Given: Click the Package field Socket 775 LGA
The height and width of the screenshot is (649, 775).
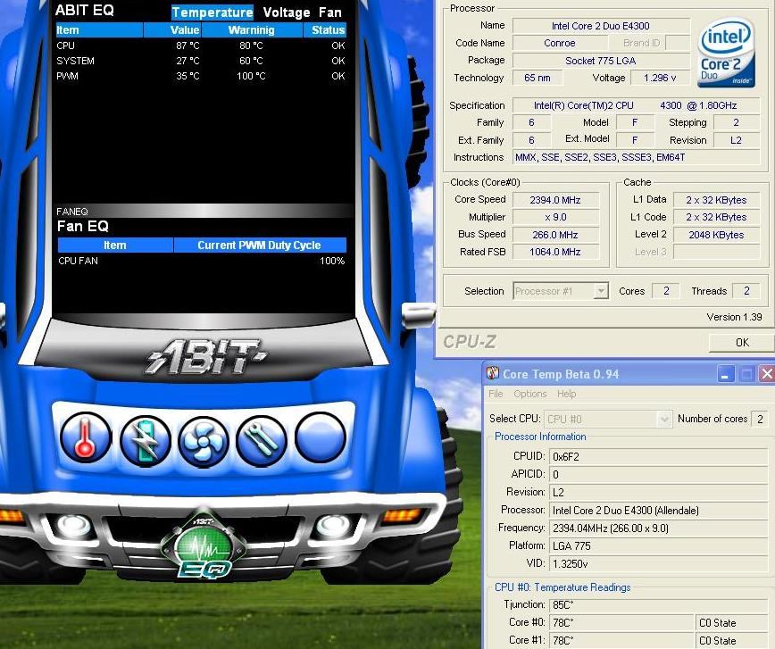Looking at the screenshot, I should click(601, 61).
